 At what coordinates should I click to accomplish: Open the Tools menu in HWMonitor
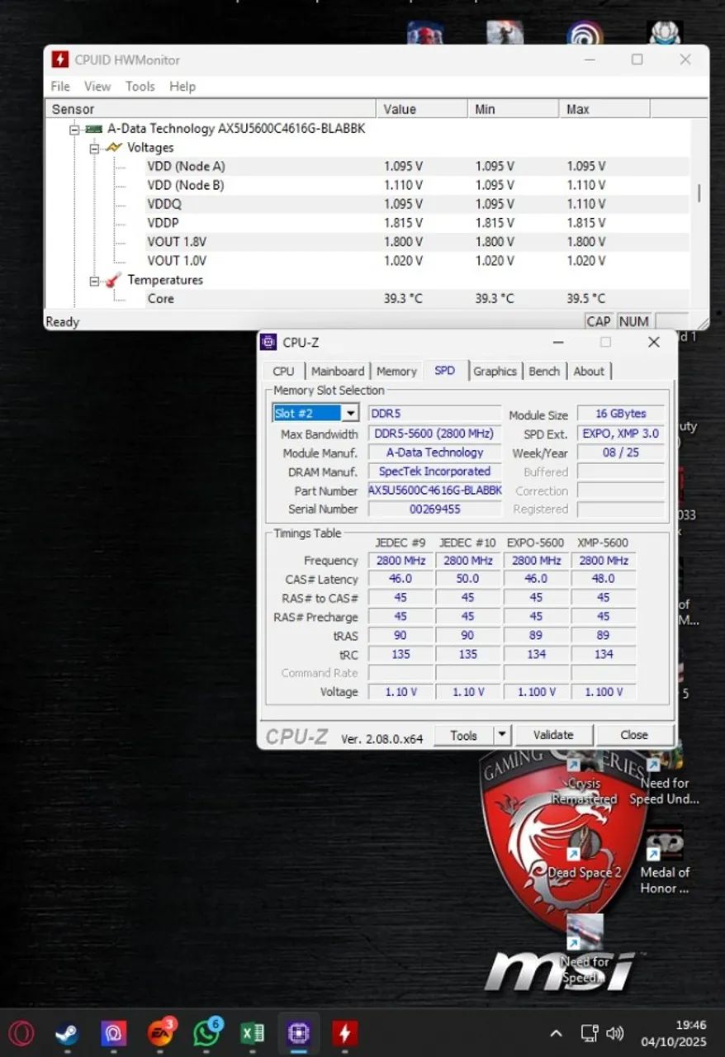pos(140,86)
